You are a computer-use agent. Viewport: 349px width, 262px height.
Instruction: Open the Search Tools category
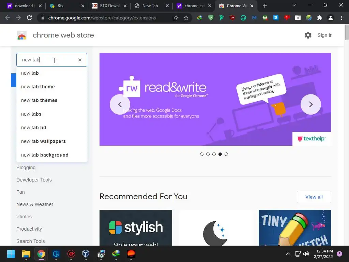(x=30, y=241)
